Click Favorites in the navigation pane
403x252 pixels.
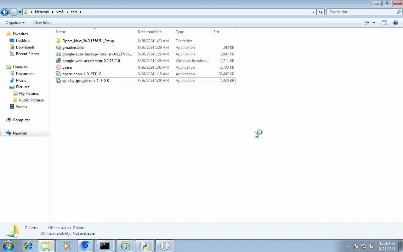(x=20, y=34)
